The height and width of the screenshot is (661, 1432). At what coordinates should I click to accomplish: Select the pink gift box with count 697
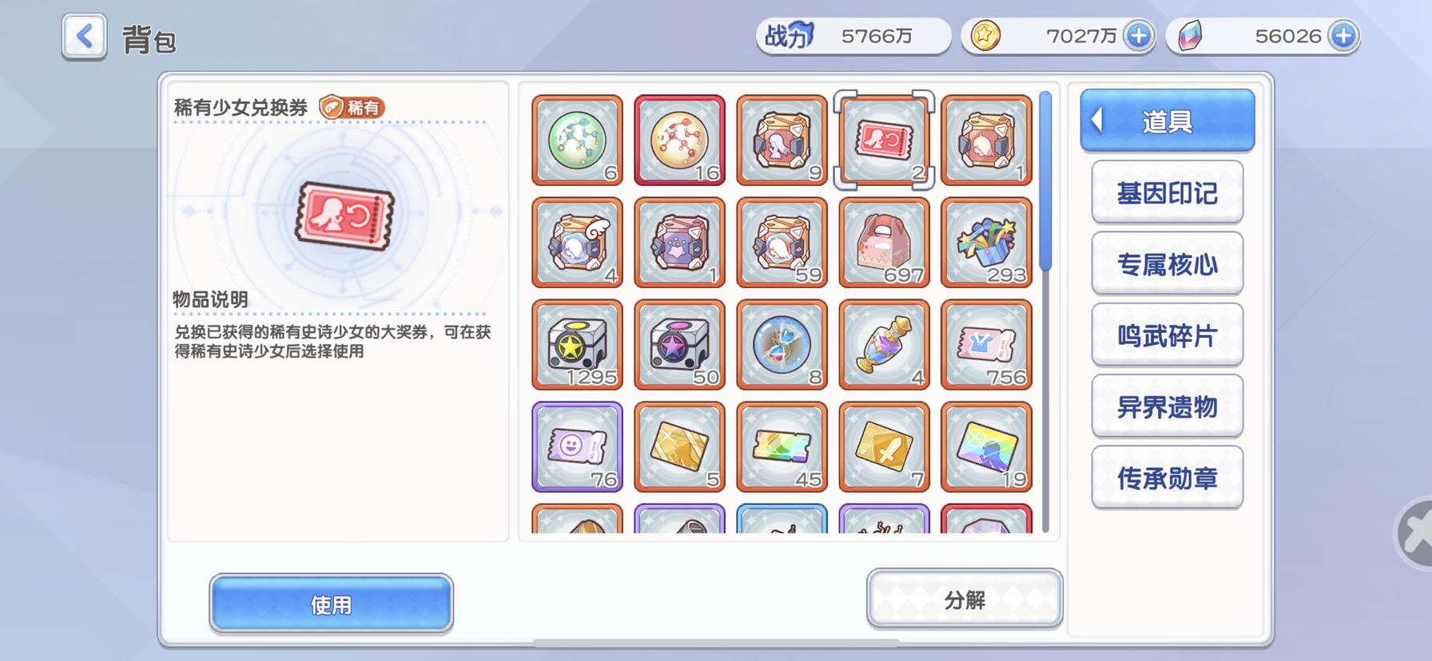point(884,243)
